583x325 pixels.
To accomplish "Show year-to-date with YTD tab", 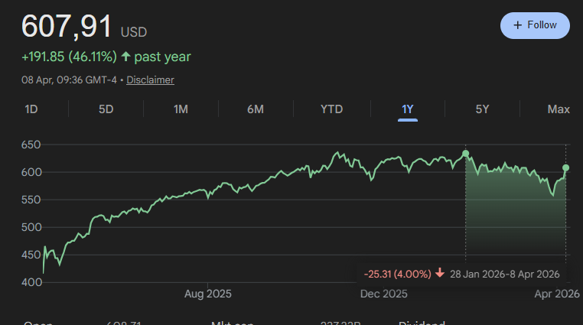I will [x=331, y=109].
